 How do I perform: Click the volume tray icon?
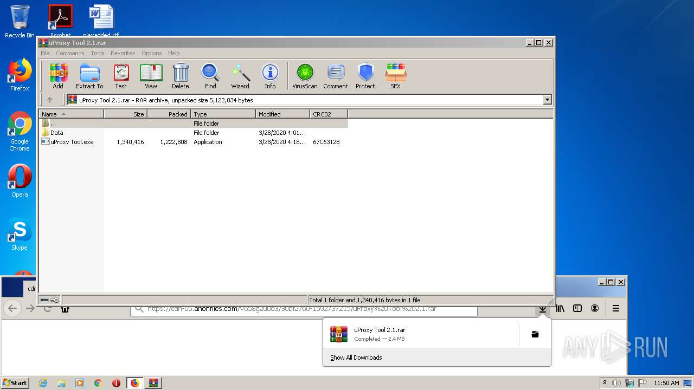pos(616,383)
